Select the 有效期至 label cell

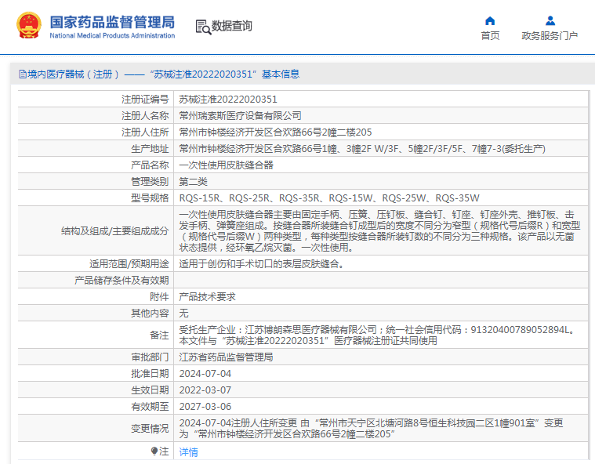(150, 406)
